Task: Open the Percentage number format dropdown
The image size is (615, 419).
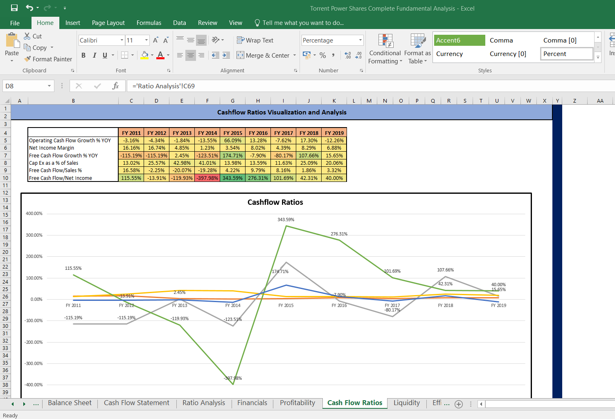Action: pos(360,40)
